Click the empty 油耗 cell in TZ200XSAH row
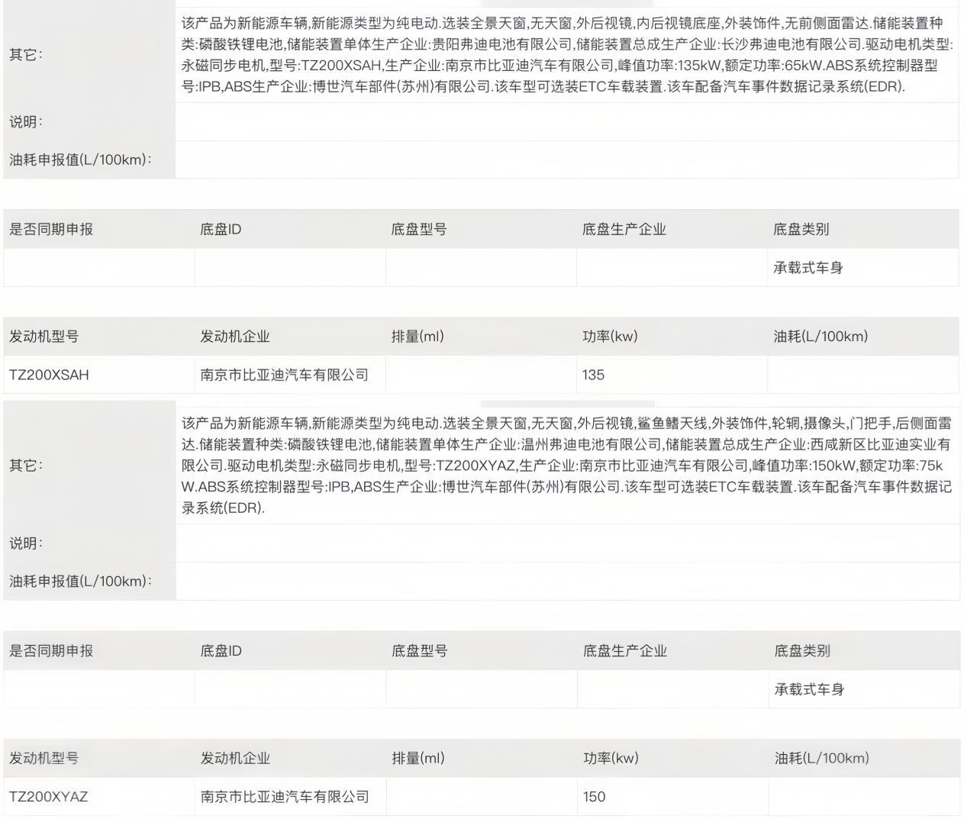 coord(862,375)
